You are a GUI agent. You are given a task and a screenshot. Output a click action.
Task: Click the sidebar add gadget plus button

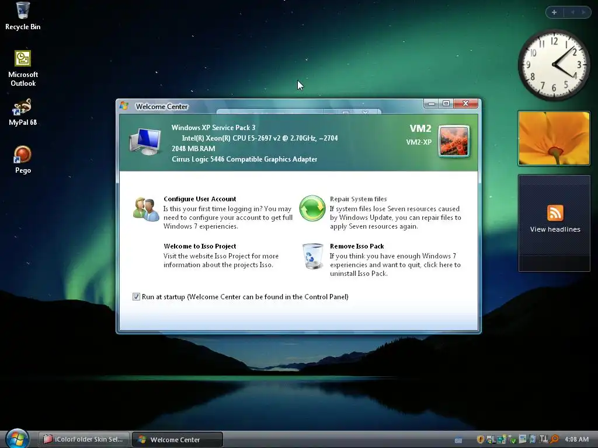[554, 12]
